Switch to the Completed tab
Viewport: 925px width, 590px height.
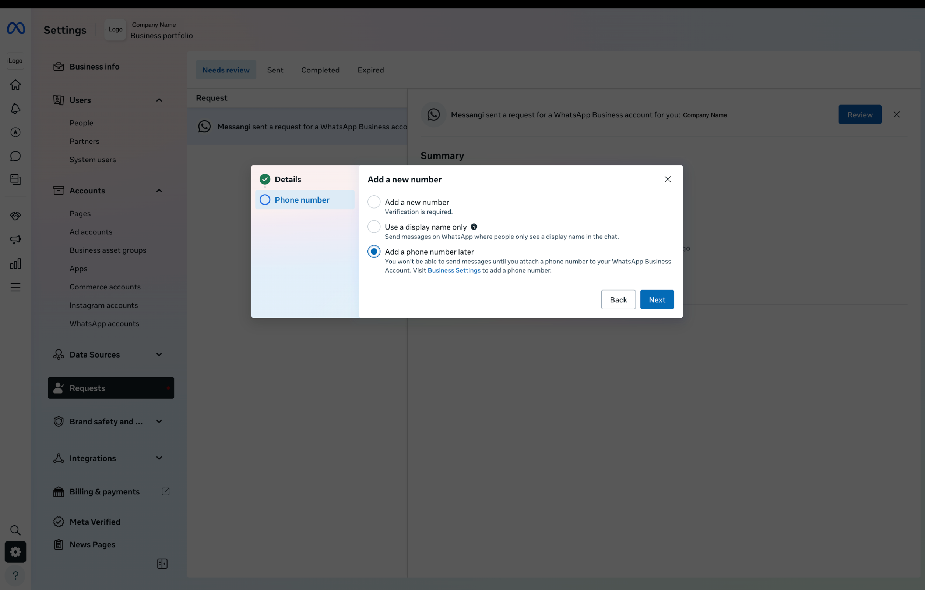tap(320, 70)
